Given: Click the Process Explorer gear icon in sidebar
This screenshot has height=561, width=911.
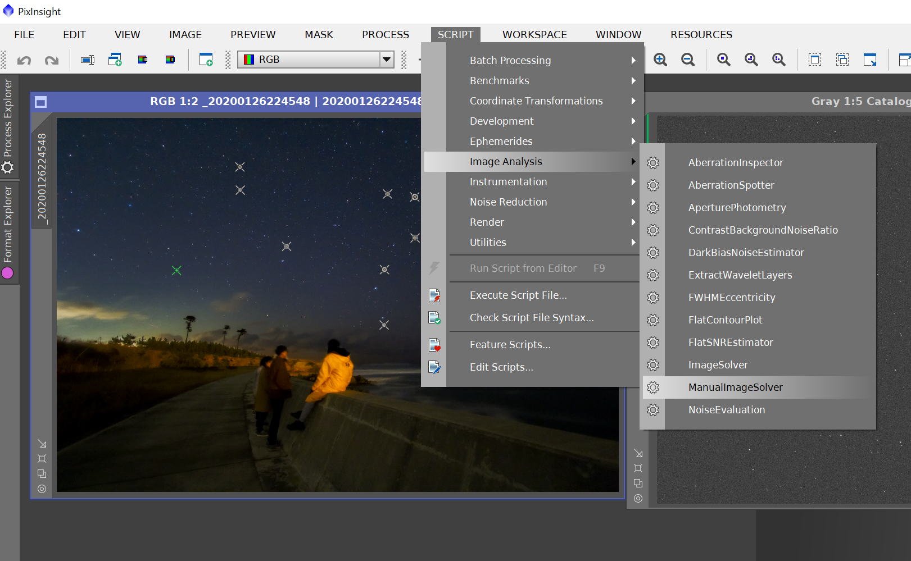Looking at the screenshot, I should pyautogui.click(x=8, y=167).
